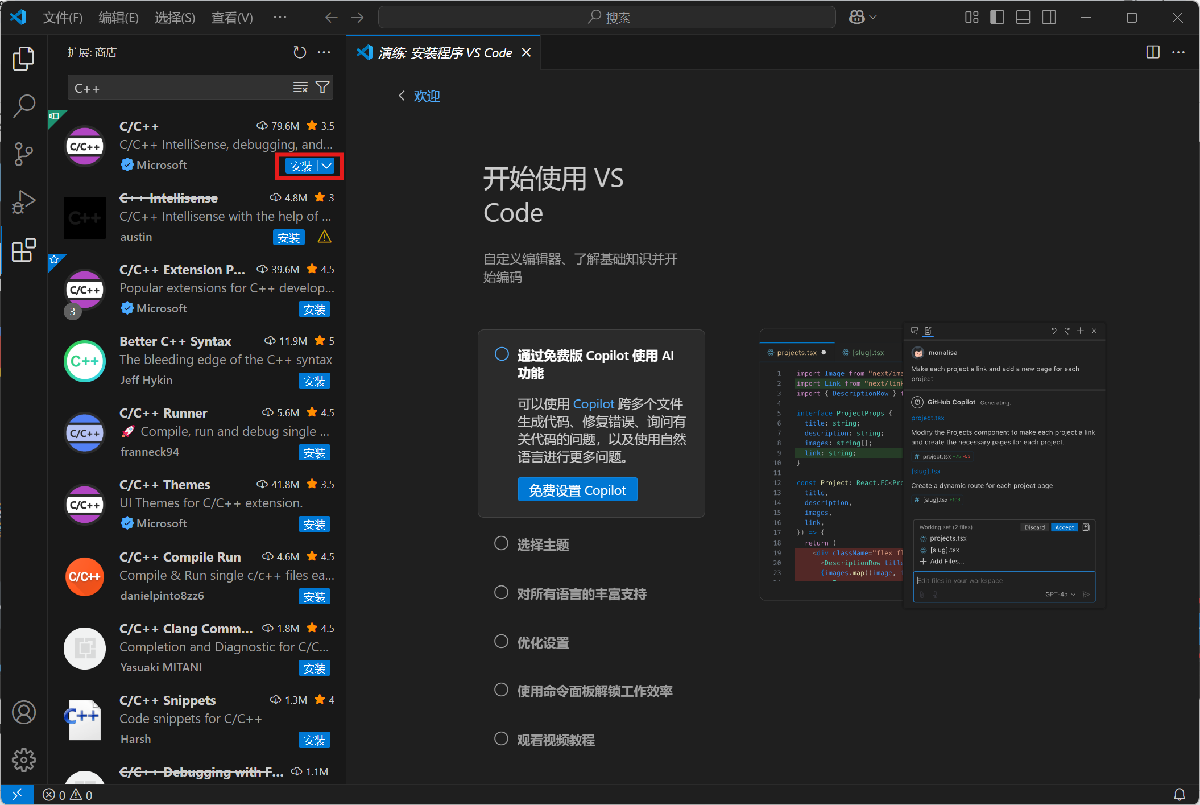Clear extensions search results icon

coord(300,87)
